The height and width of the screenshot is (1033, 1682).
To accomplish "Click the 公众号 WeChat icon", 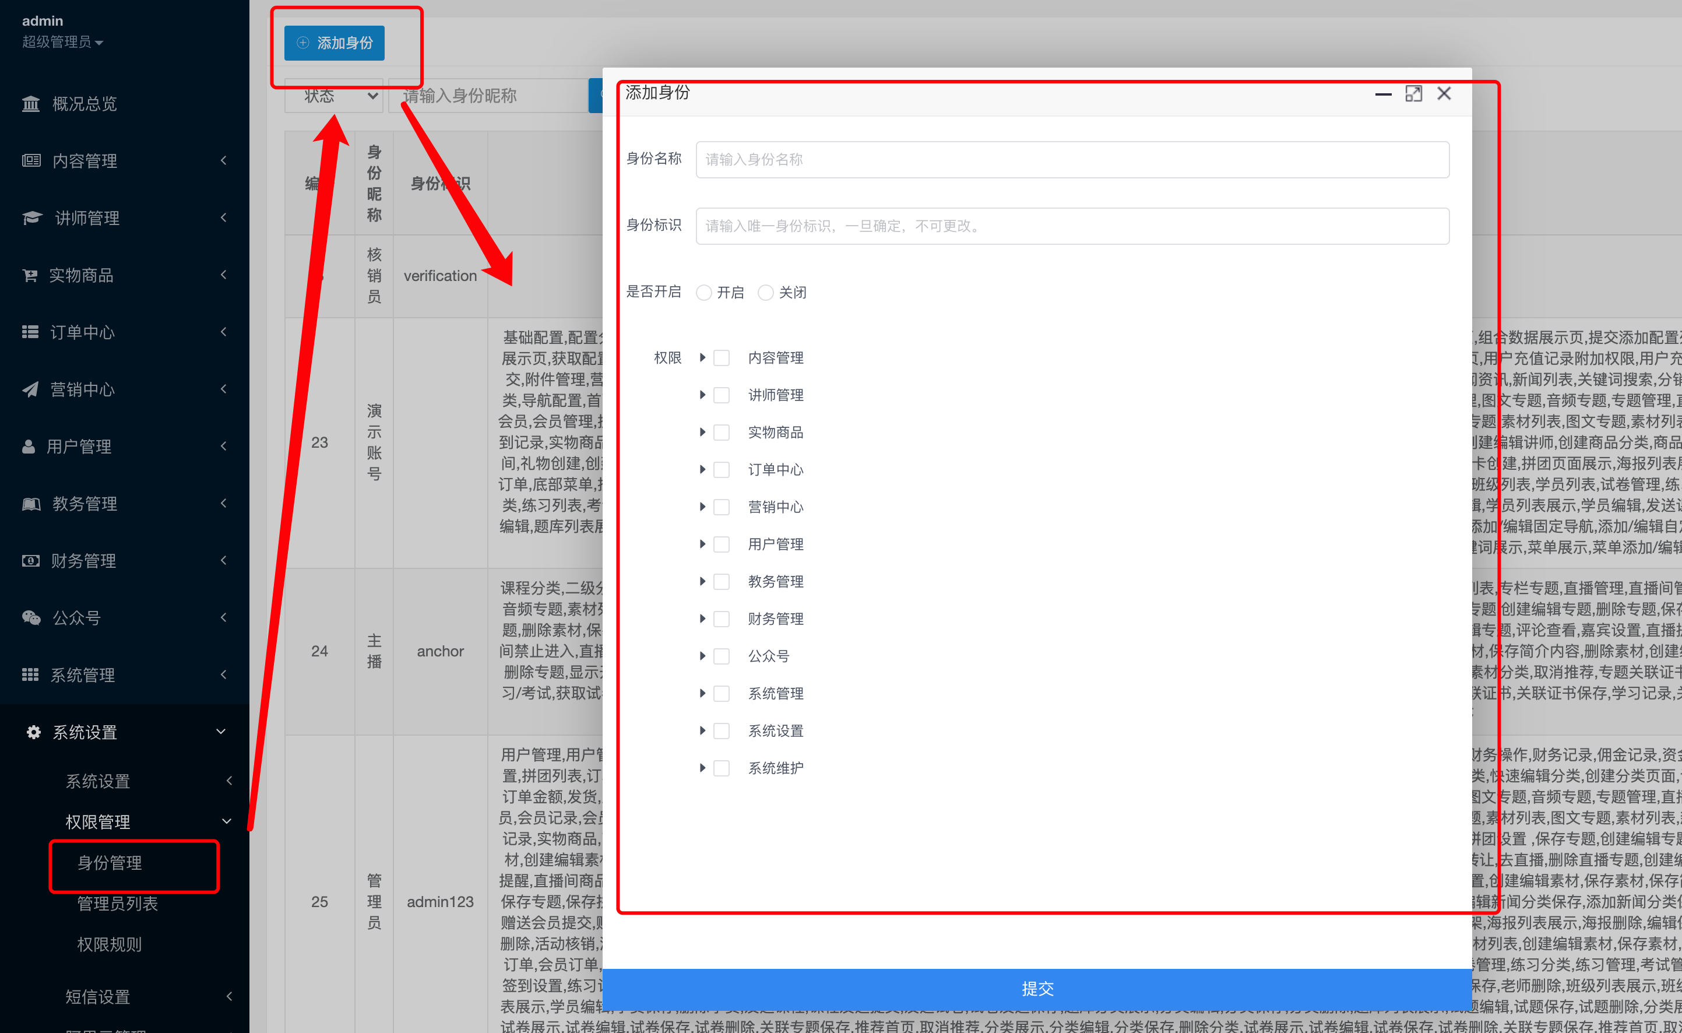I will 31,619.
